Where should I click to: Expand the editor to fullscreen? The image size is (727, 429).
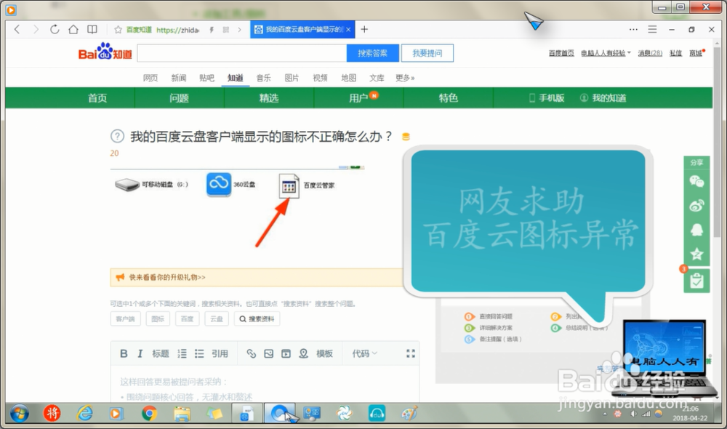coord(411,353)
